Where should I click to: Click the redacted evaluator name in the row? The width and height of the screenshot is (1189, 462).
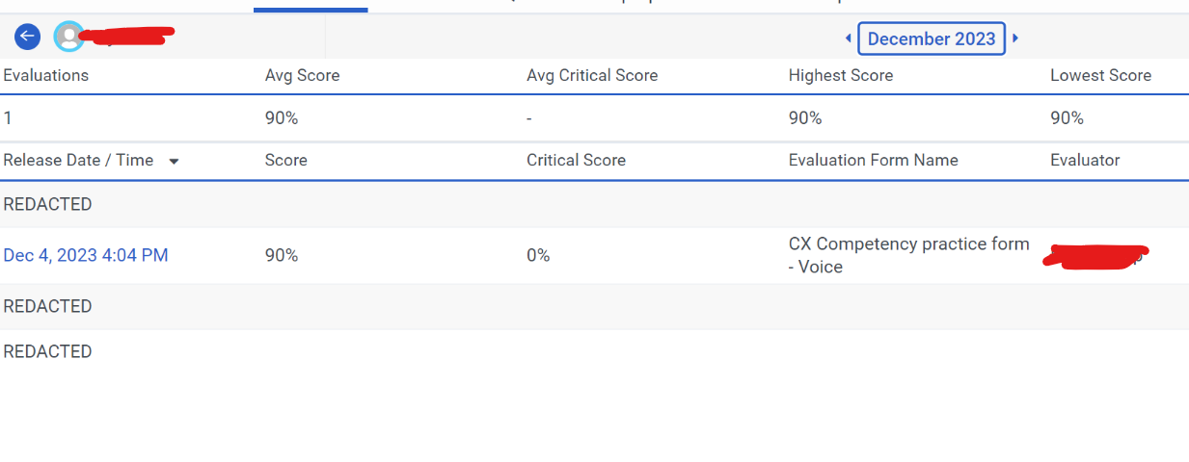click(x=1095, y=256)
